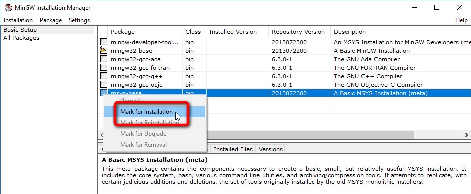Switch to the Installed Files tab
Image resolution: width=471 pixels, height=194 pixels.
coord(233,149)
